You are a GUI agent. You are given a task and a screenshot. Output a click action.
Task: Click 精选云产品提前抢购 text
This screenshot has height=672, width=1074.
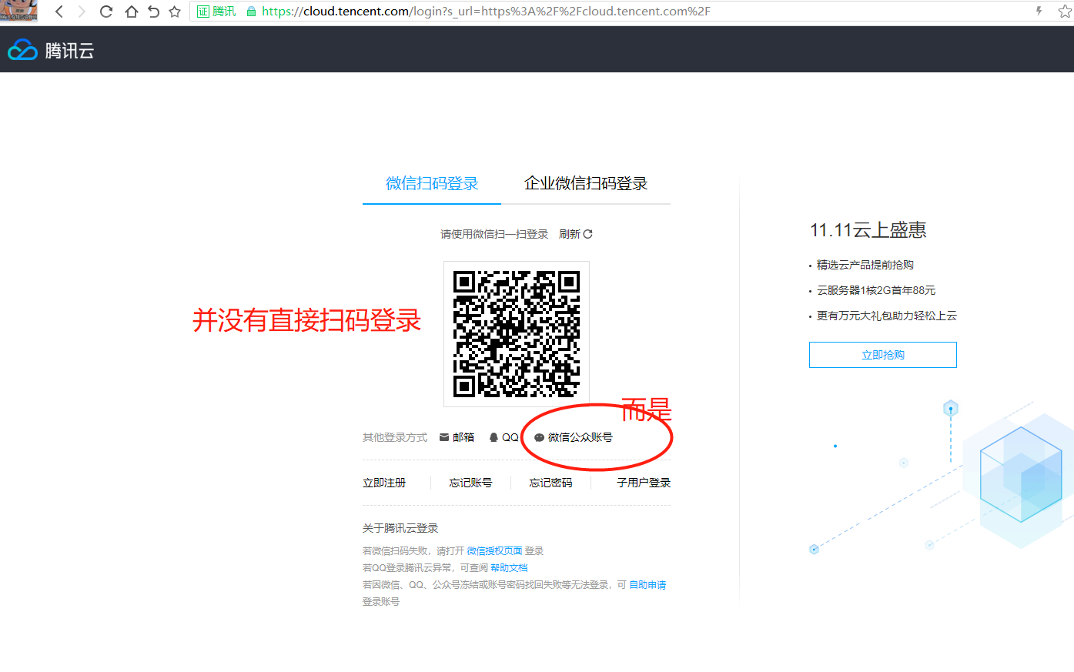pyautogui.click(x=865, y=265)
